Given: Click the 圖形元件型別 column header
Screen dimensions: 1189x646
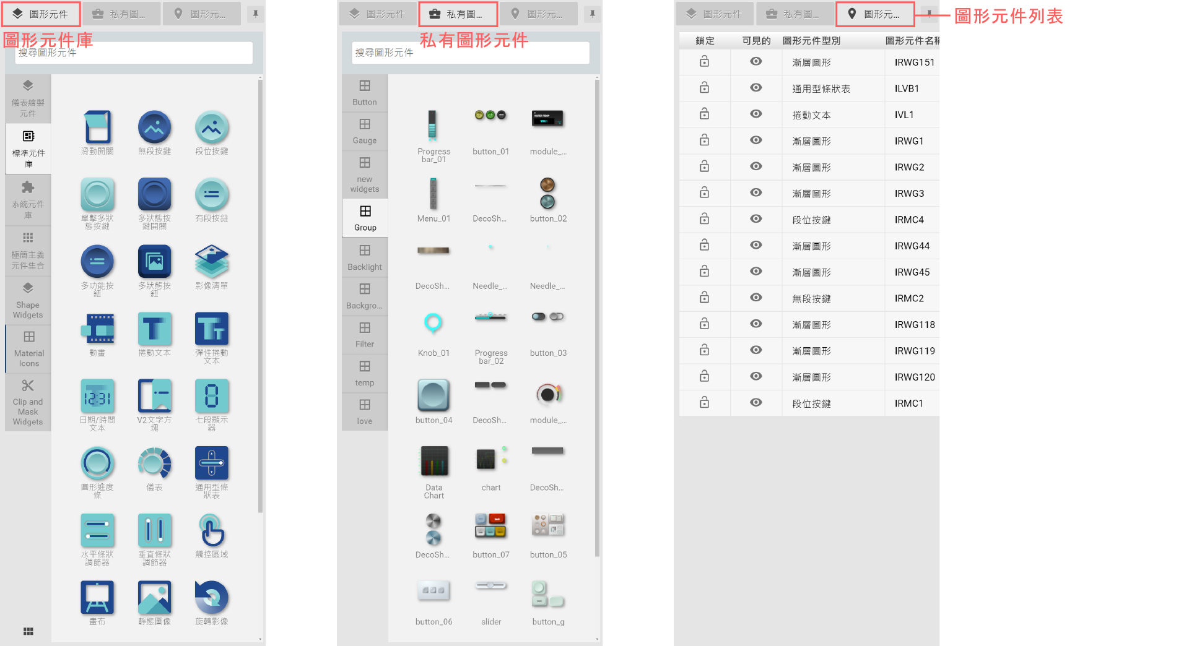Looking at the screenshot, I should pos(811,41).
